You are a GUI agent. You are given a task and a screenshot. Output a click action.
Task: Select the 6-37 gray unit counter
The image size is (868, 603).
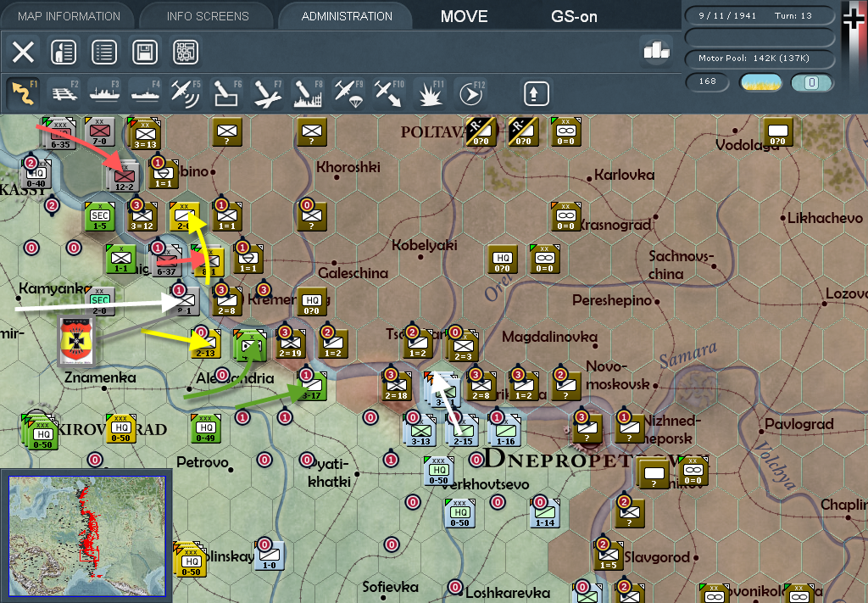(165, 260)
